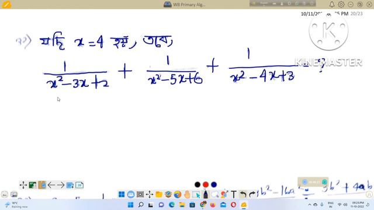Open the Opera browser on taskbar

click(233, 205)
